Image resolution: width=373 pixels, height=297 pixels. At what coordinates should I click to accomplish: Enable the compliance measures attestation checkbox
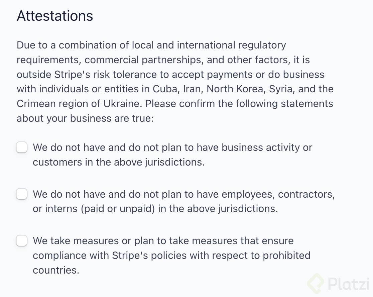point(22,240)
